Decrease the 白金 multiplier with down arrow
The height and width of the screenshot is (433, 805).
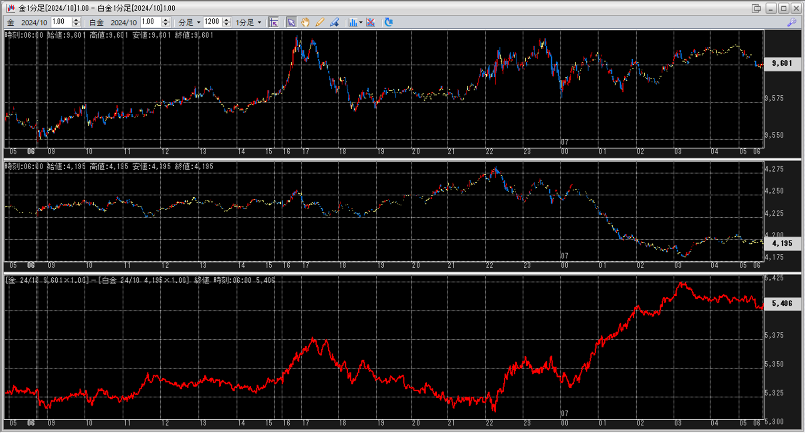[165, 25]
